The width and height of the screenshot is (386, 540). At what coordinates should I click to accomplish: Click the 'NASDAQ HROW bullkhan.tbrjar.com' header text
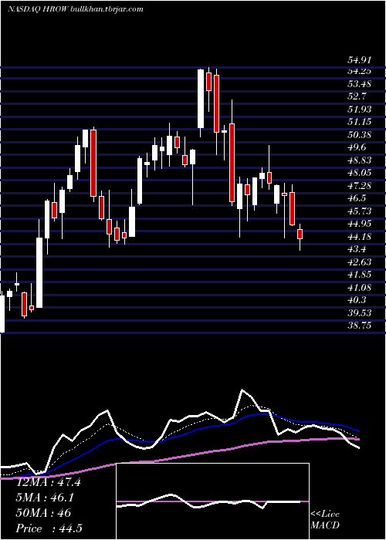75,9
